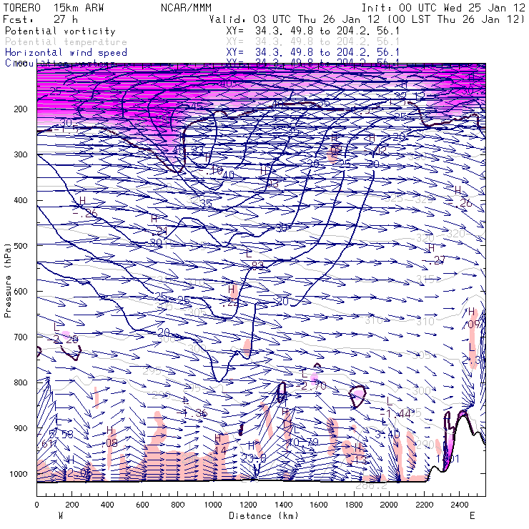Click the '23.8' high value near surface

(x=253, y=458)
